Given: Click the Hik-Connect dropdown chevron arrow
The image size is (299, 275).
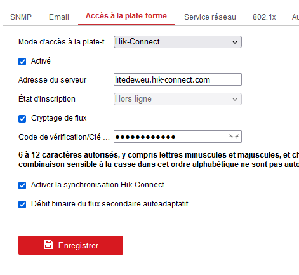Looking at the screenshot, I should click(x=235, y=42).
